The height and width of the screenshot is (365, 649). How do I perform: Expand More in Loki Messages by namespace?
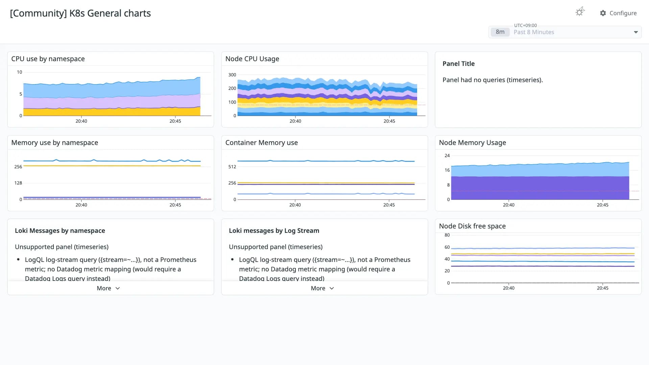[x=108, y=288]
